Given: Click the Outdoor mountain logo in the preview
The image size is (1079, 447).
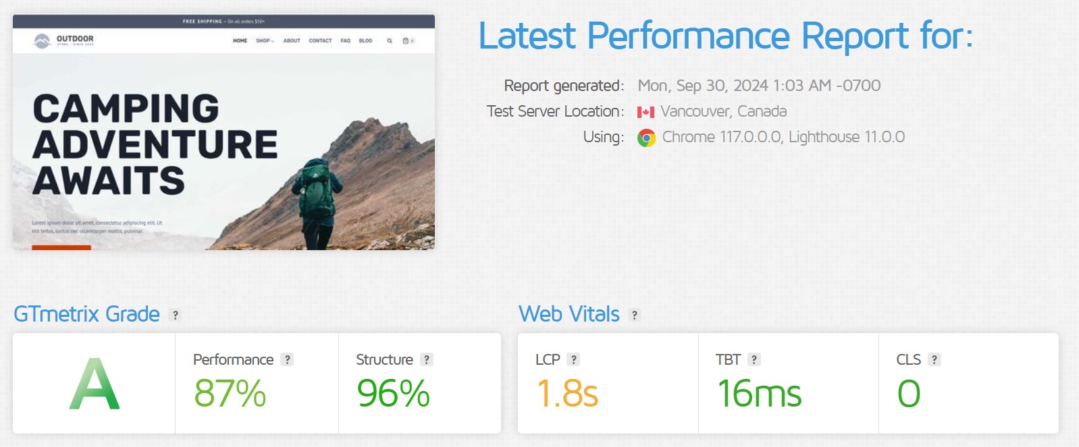Looking at the screenshot, I should [43, 41].
